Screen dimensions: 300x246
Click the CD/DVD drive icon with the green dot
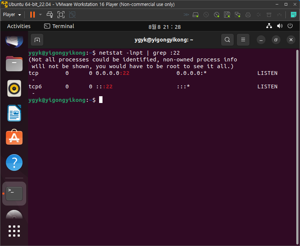coord(217,15)
